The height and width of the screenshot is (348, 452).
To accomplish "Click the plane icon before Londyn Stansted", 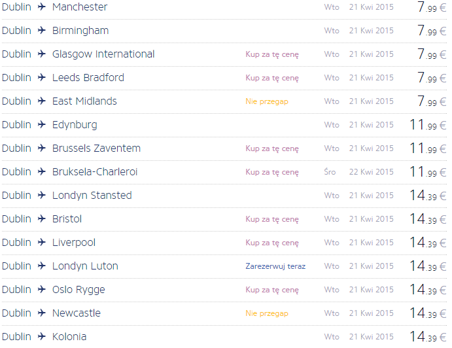I will pyautogui.click(x=42, y=195).
